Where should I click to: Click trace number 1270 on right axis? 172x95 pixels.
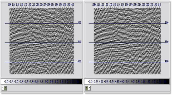coord(131,4)
